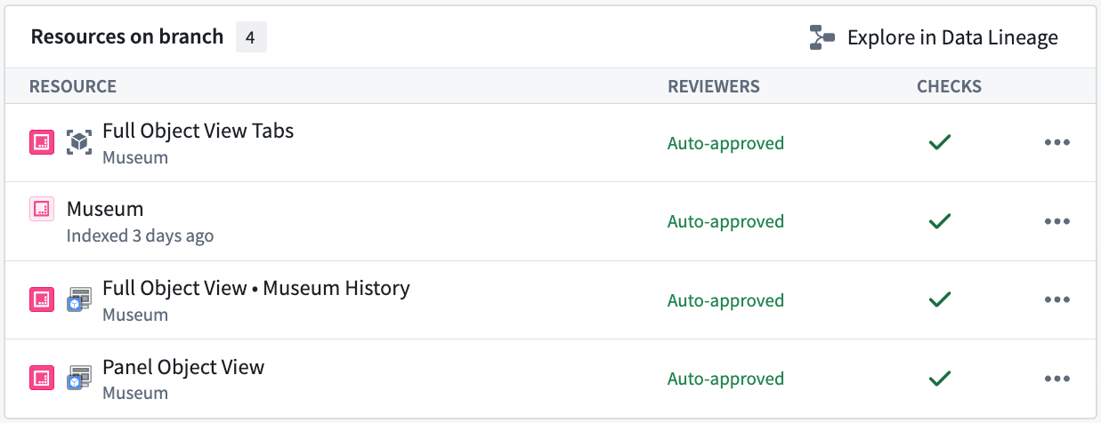This screenshot has height=423, width=1101.
Task: Open Explore in Data Lineage
Action: [x=951, y=37]
